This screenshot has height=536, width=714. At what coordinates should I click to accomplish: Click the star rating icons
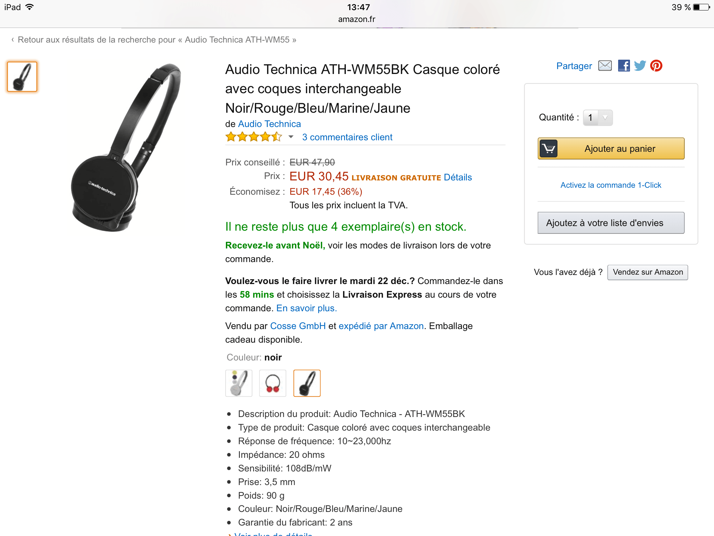point(253,137)
